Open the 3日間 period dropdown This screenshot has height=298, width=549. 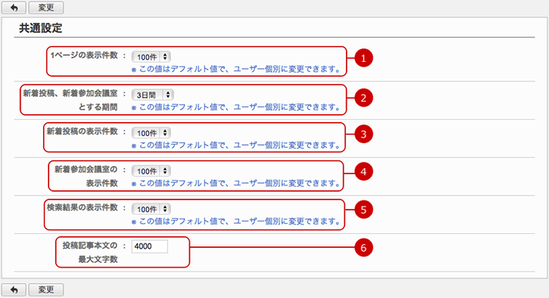152,95
